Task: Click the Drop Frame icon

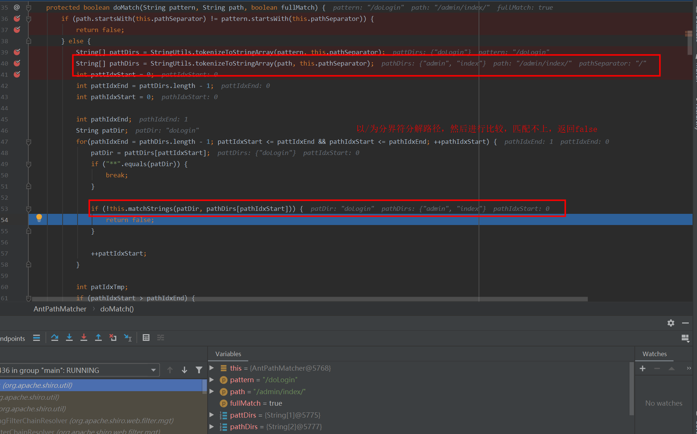Action: tap(113, 338)
